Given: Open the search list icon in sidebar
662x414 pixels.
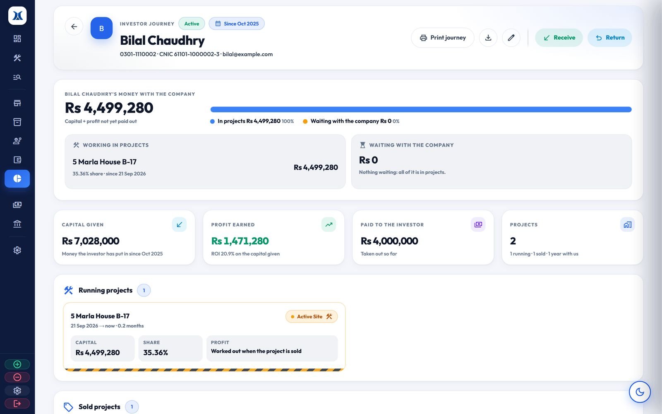Looking at the screenshot, I should coord(17,77).
